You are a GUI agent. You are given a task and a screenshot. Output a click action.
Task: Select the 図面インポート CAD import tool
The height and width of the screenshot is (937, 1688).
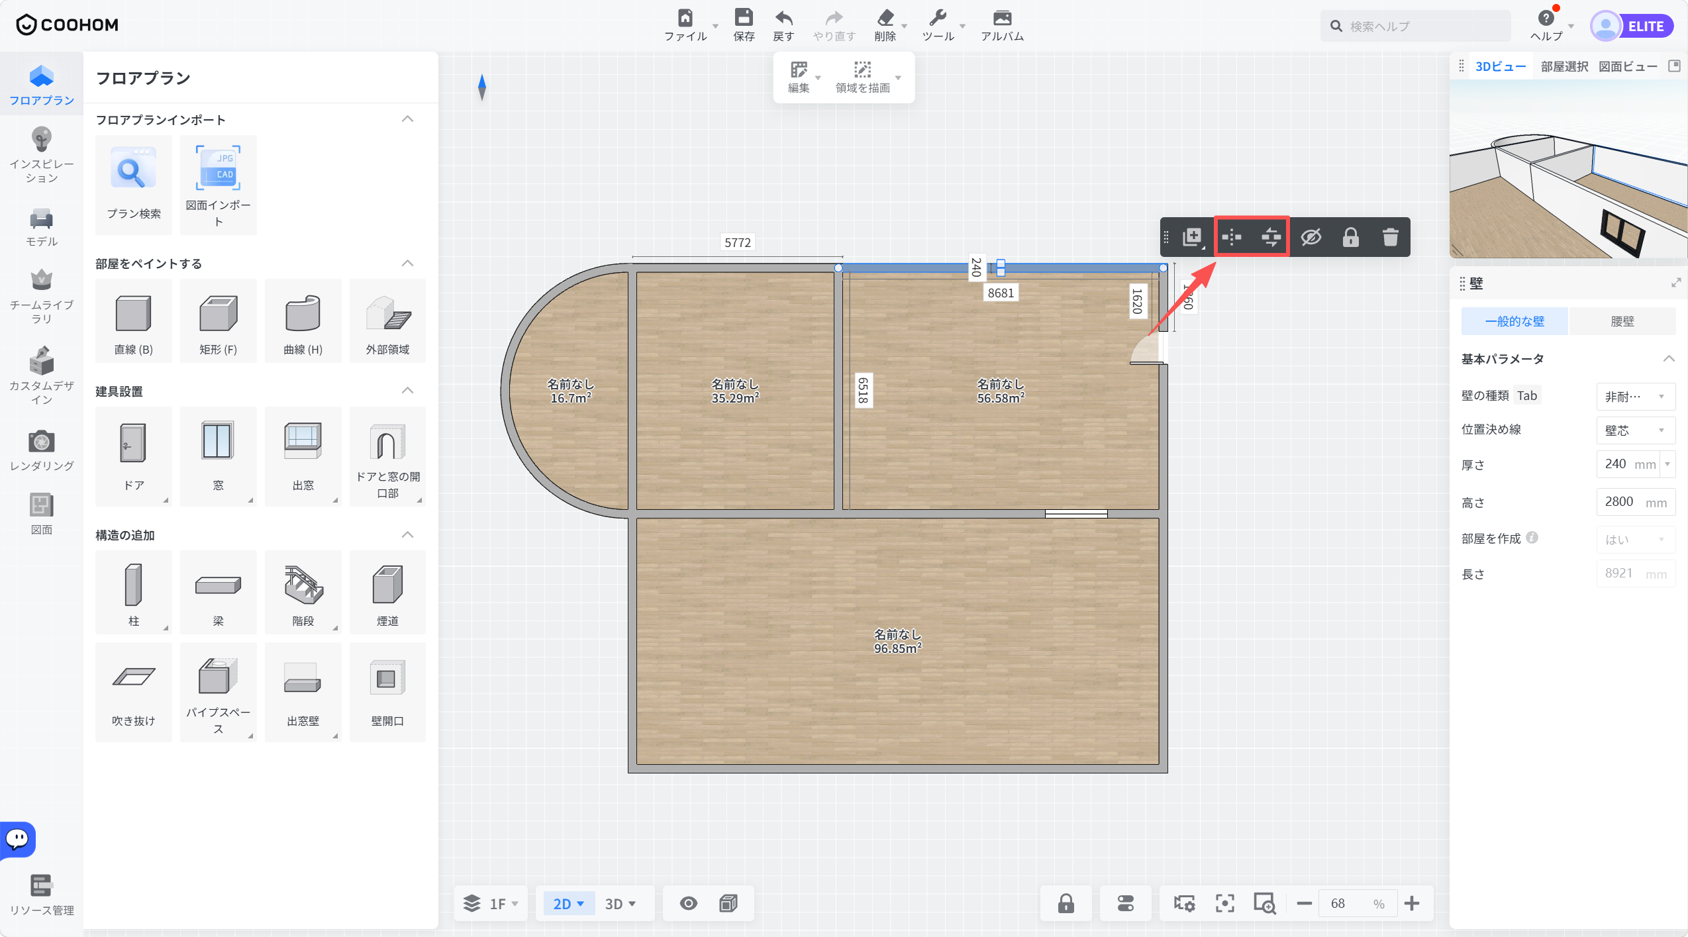219,185
